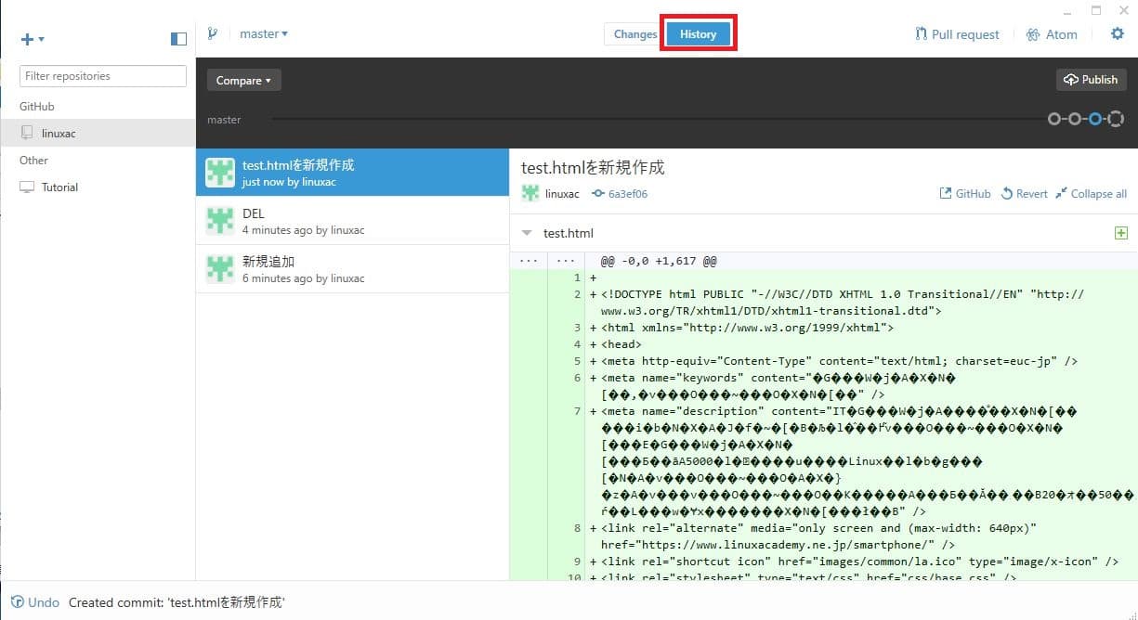Click the Atom editor icon

(1033, 34)
